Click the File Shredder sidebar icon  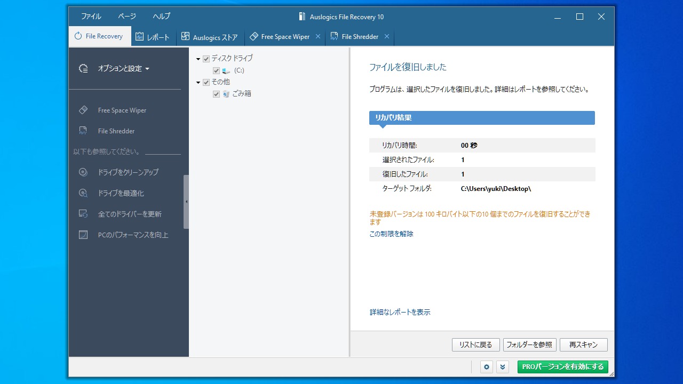pos(83,131)
